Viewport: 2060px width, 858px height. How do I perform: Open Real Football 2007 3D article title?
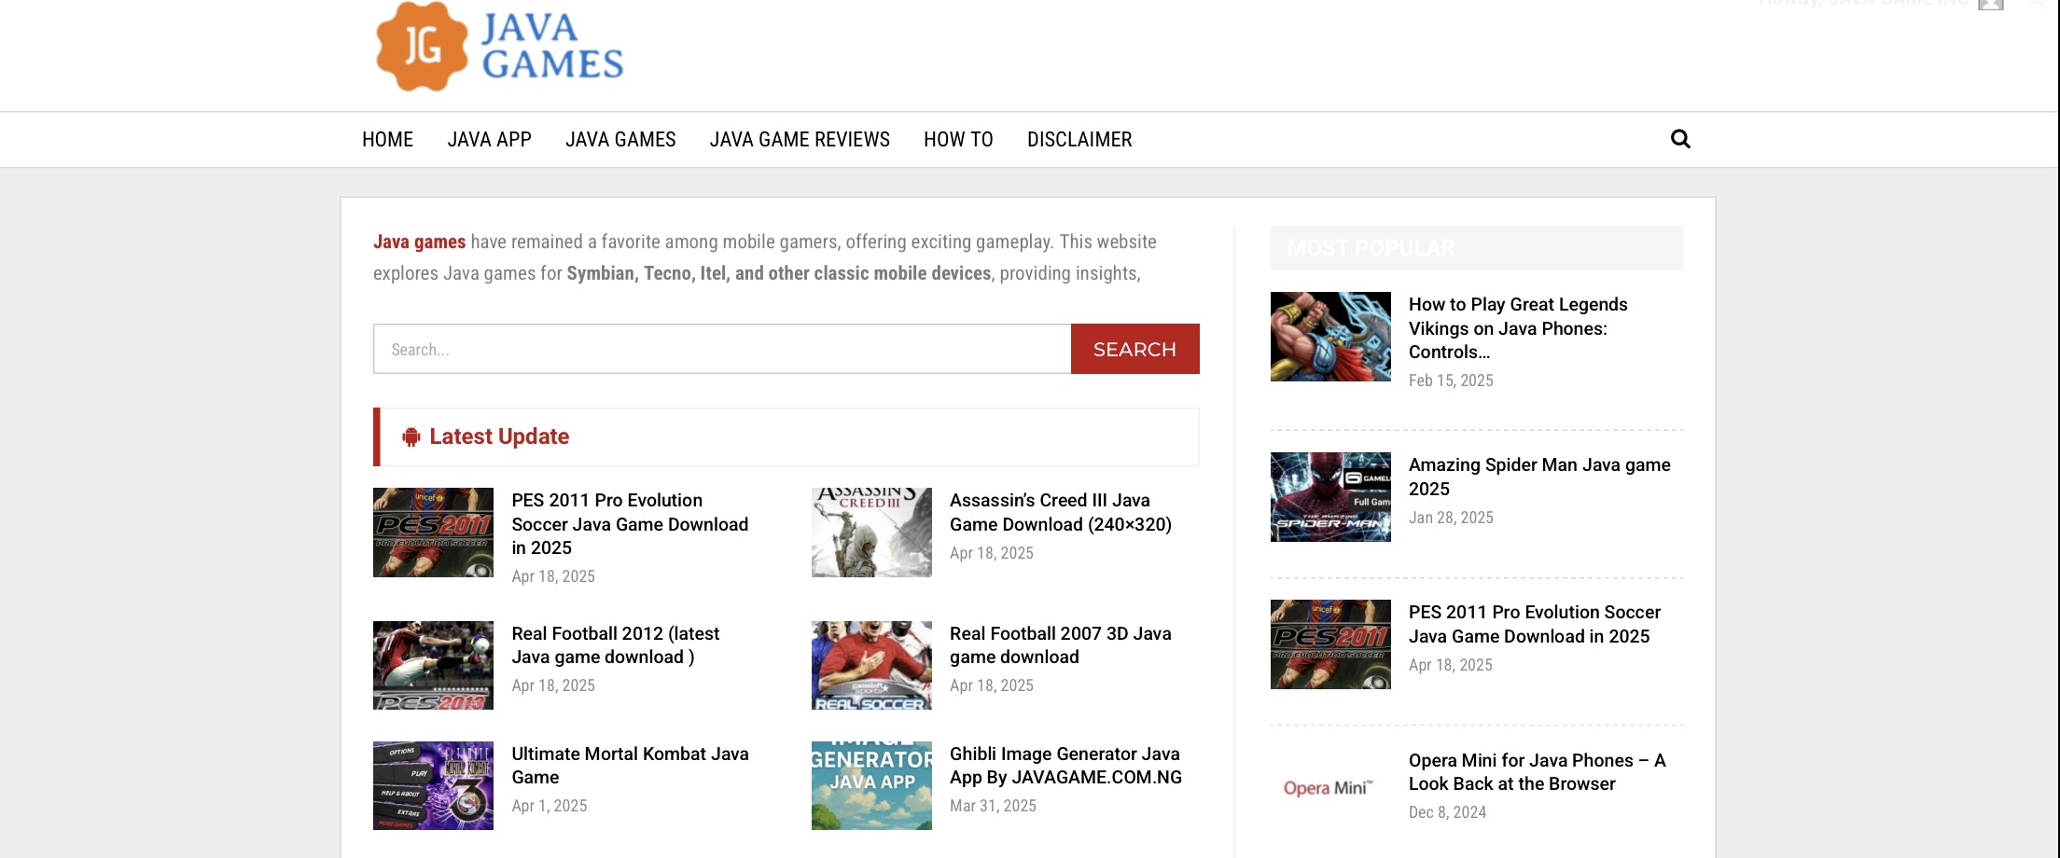pyautogui.click(x=1061, y=645)
